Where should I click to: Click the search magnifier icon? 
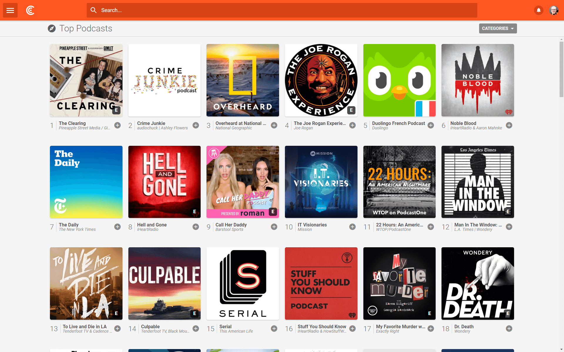pos(93,10)
